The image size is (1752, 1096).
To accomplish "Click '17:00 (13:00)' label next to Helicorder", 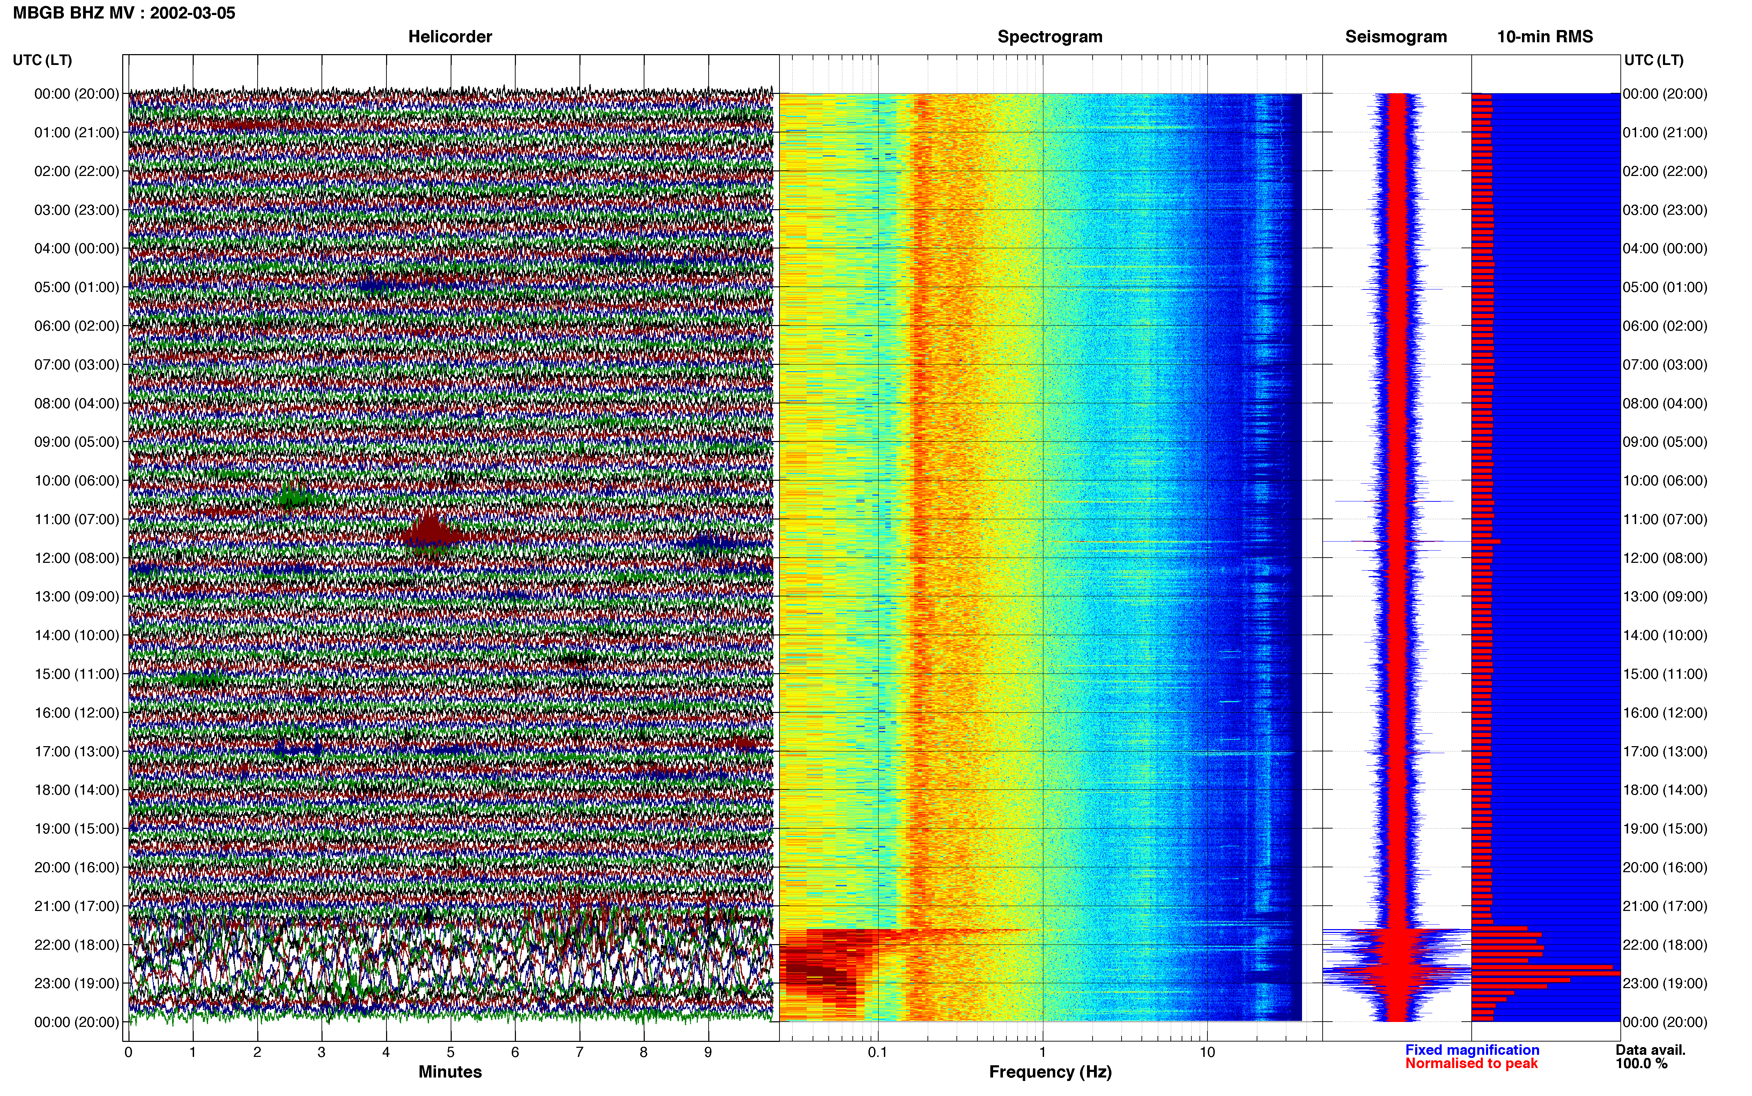I will [x=77, y=752].
